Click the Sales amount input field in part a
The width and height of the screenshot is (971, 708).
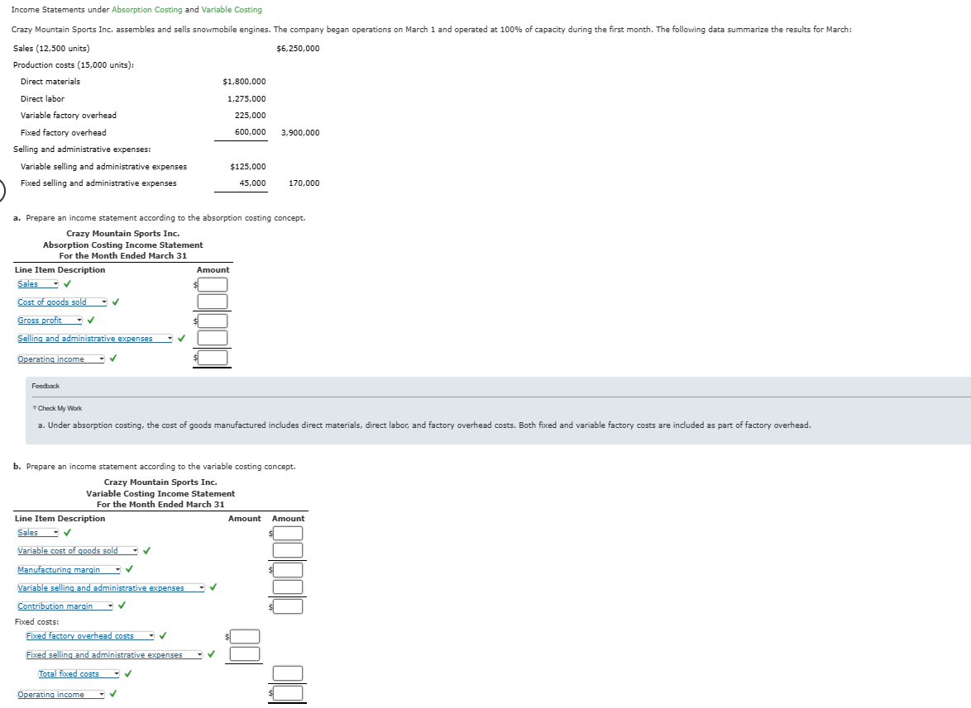(x=212, y=283)
